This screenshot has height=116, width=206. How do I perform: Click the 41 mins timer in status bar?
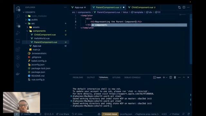coord(77,114)
